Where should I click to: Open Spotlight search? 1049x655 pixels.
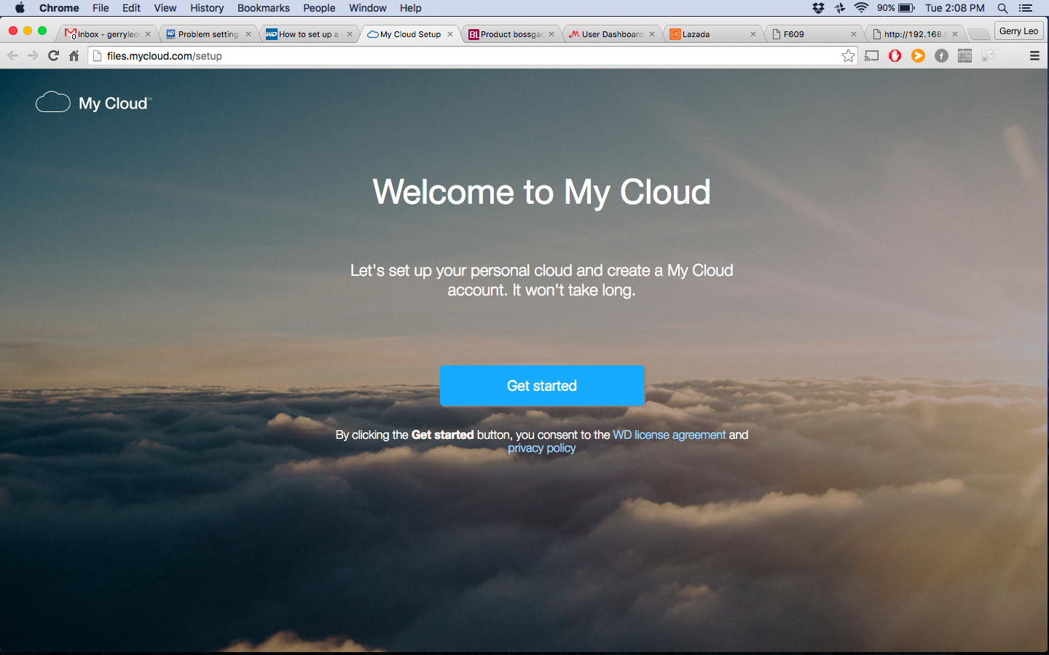1003,8
